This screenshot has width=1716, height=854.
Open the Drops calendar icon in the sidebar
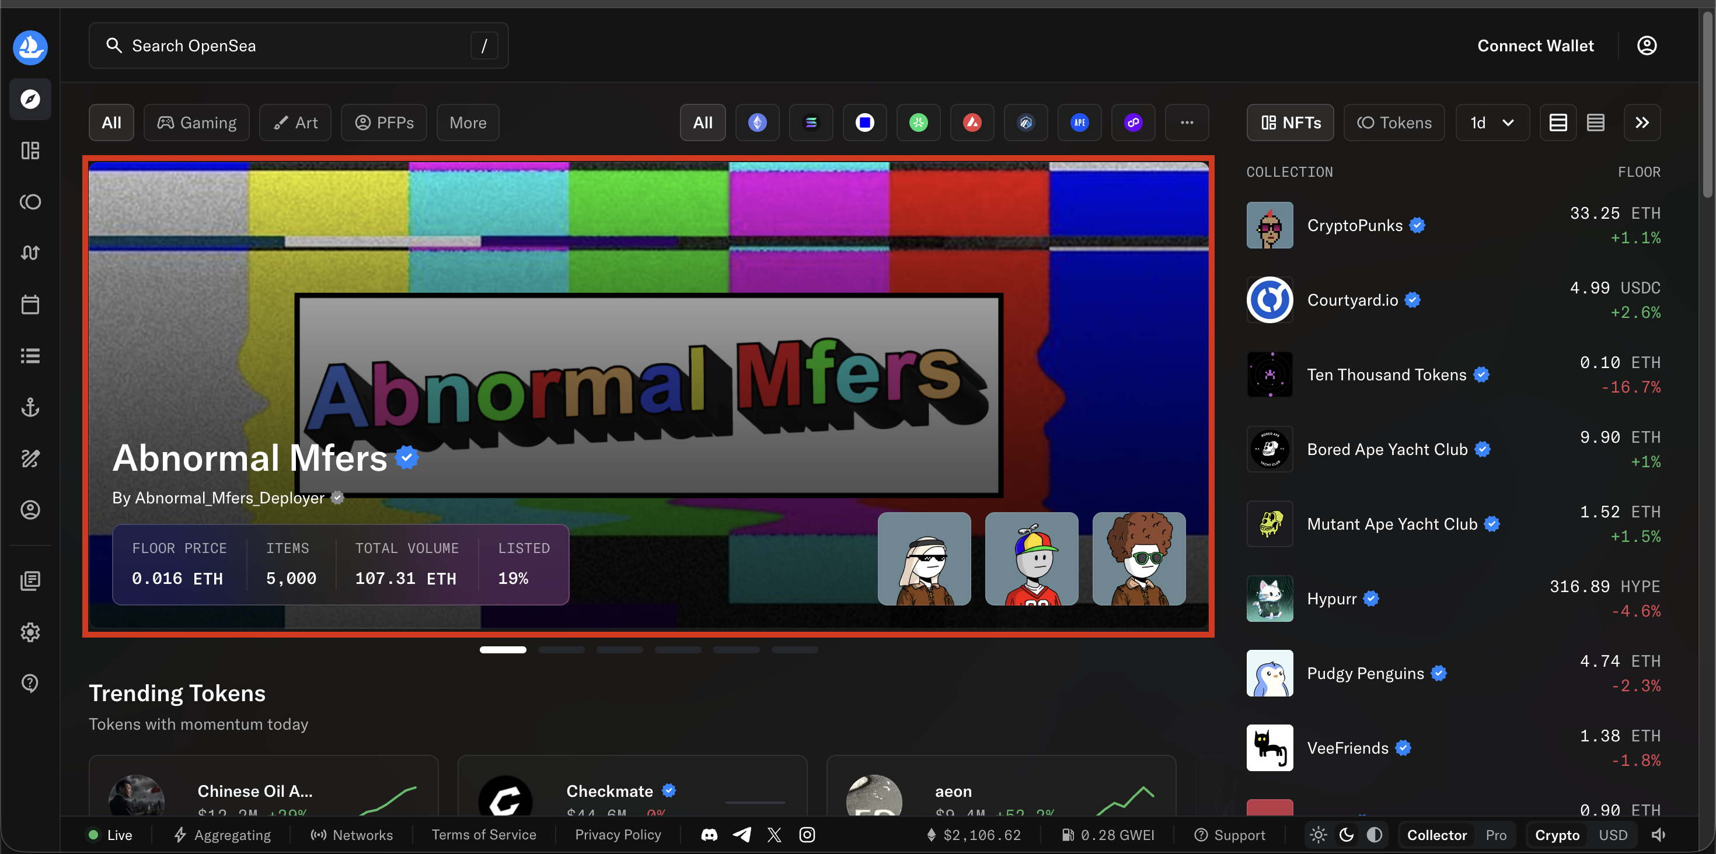pos(30,304)
